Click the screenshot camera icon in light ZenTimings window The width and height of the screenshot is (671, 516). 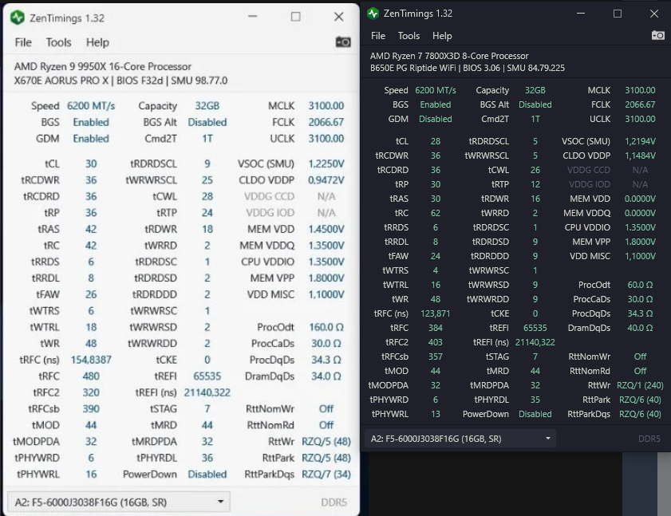[x=343, y=42]
